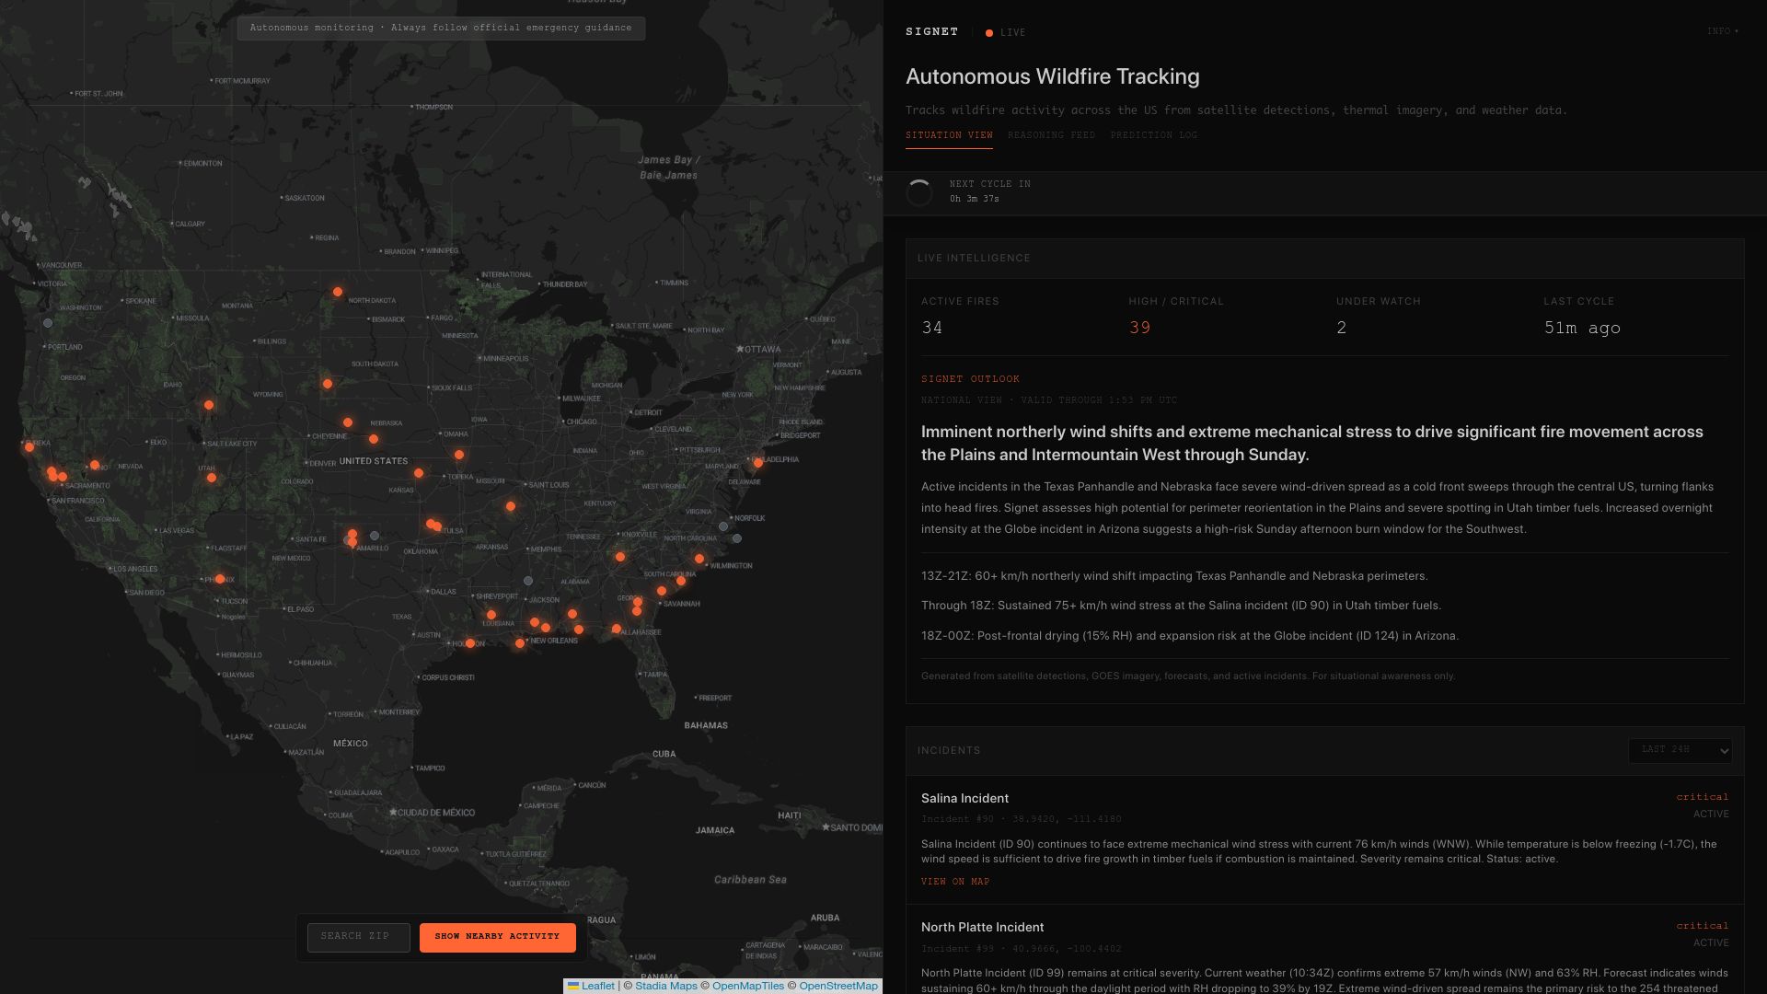Click the fire marker near Wilmington
Viewport: 1767px width, 994px height.
pyautogui.click(x=699, y=559)
